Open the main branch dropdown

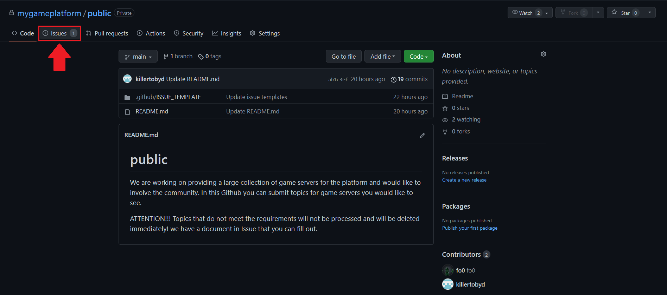[138, 57]
